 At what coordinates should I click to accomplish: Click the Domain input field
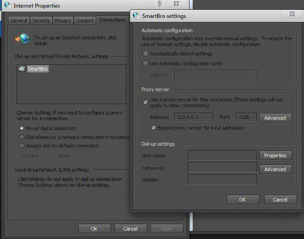coord(222,179)
